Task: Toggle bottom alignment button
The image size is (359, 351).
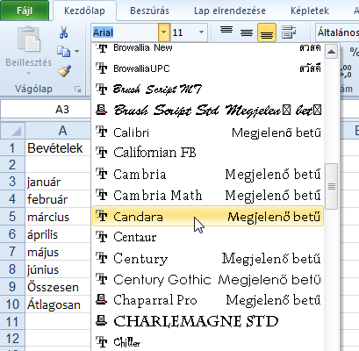Action: (267, 32)
